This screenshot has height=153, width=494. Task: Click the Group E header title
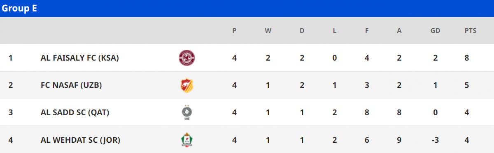click(19, 9)
